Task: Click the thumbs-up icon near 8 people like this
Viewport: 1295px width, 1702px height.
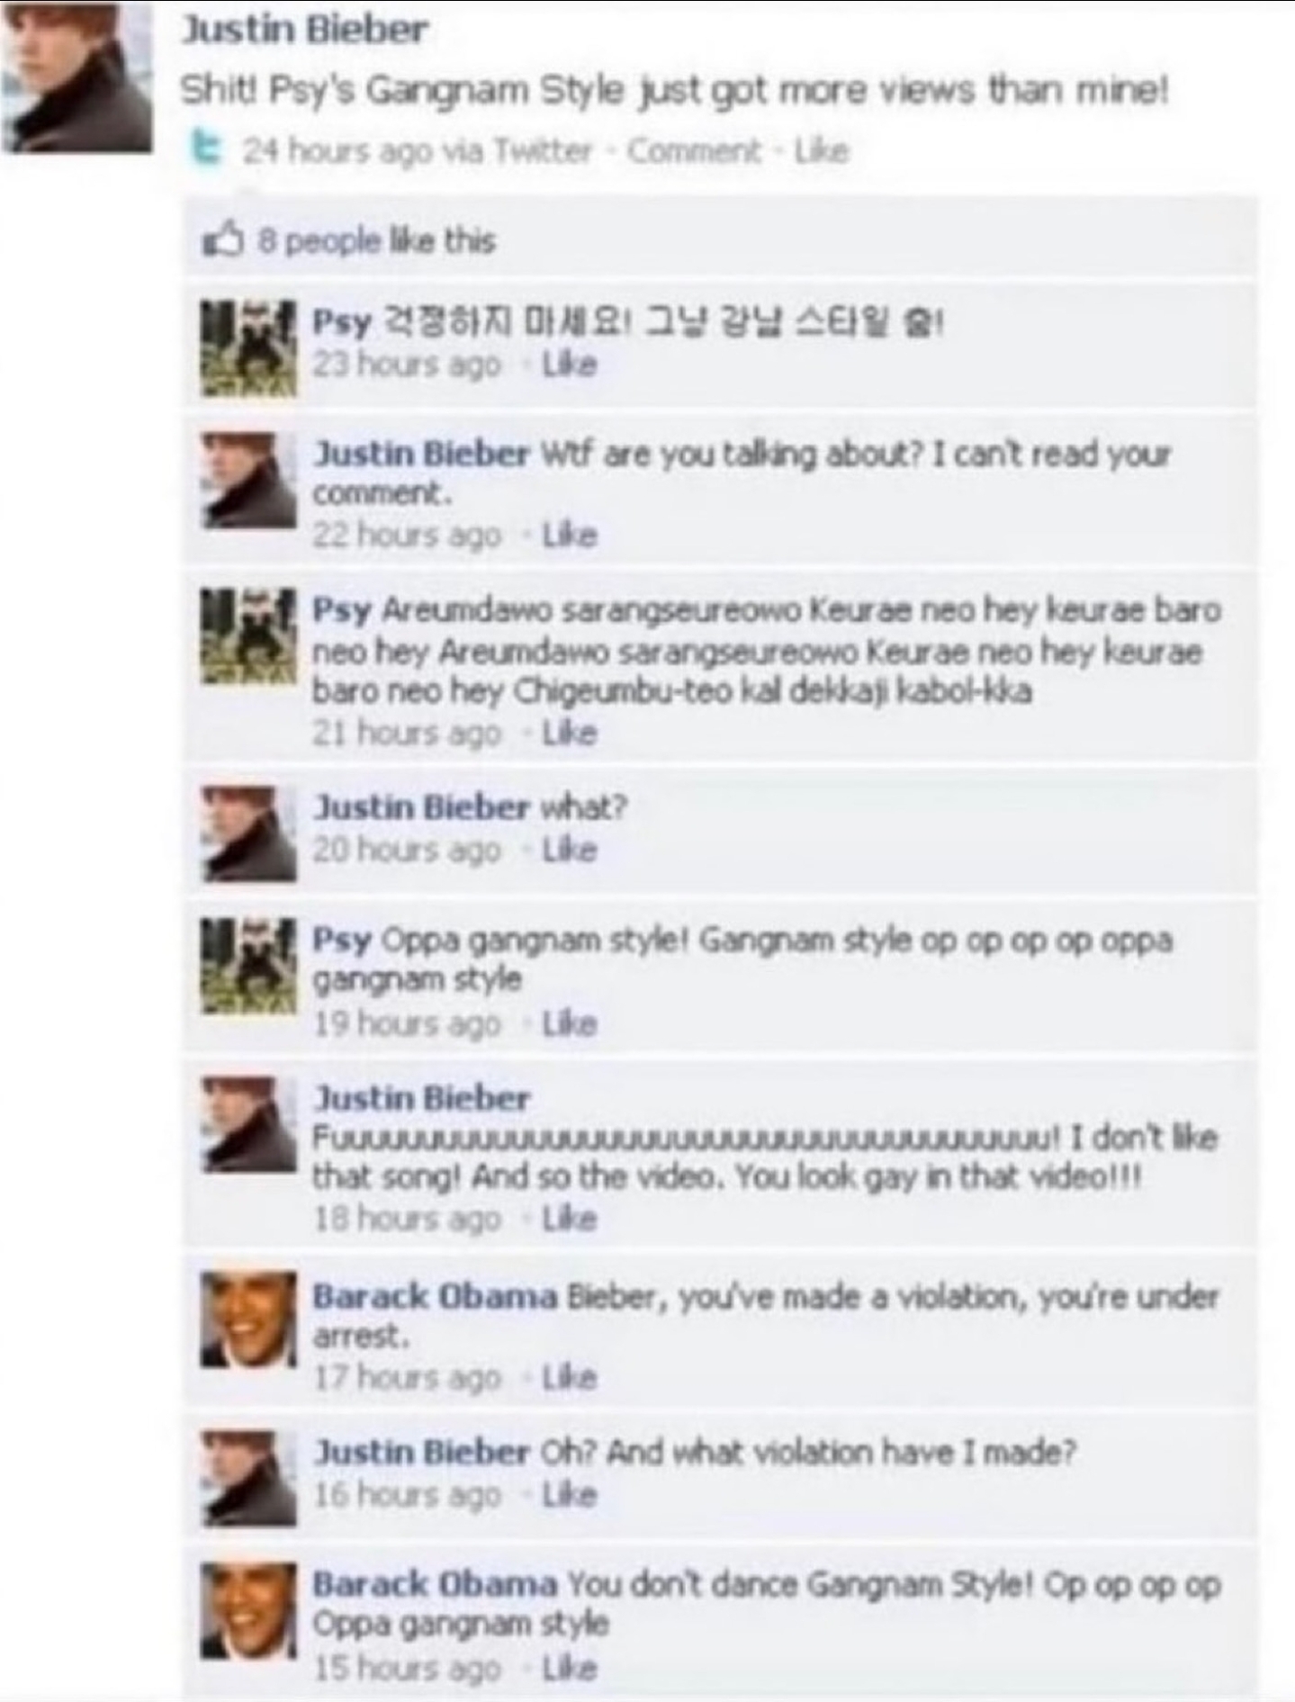Action: tap(223, 239)
